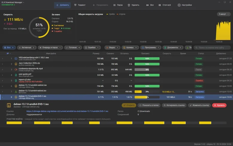
Task: Click the 51% circular progress indicator
Action: (39, 28)
